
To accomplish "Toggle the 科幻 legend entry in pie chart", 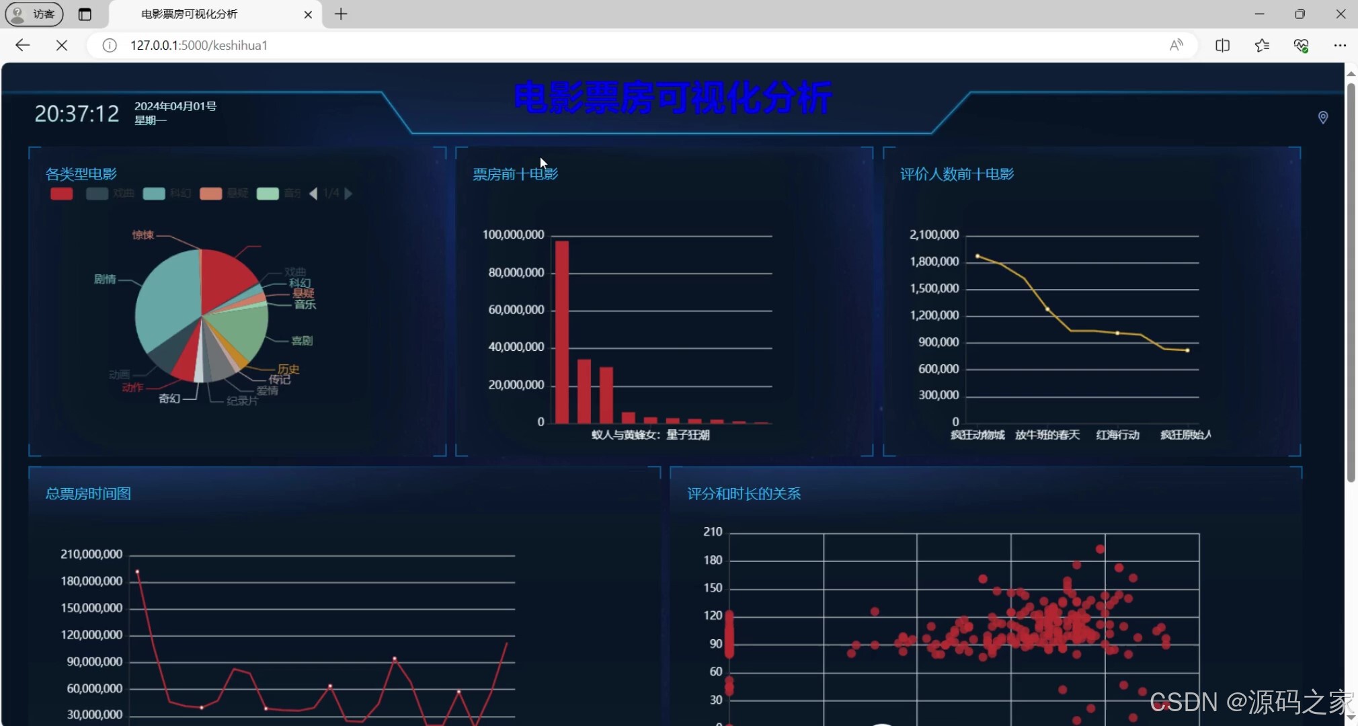I will [167, 194].
